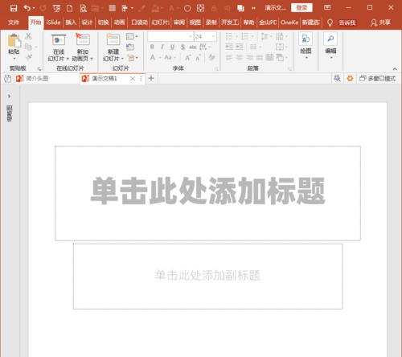Viewport: 402px width, 357px height.
Task: Click the new blank document icon
Action: click(70, 8)
